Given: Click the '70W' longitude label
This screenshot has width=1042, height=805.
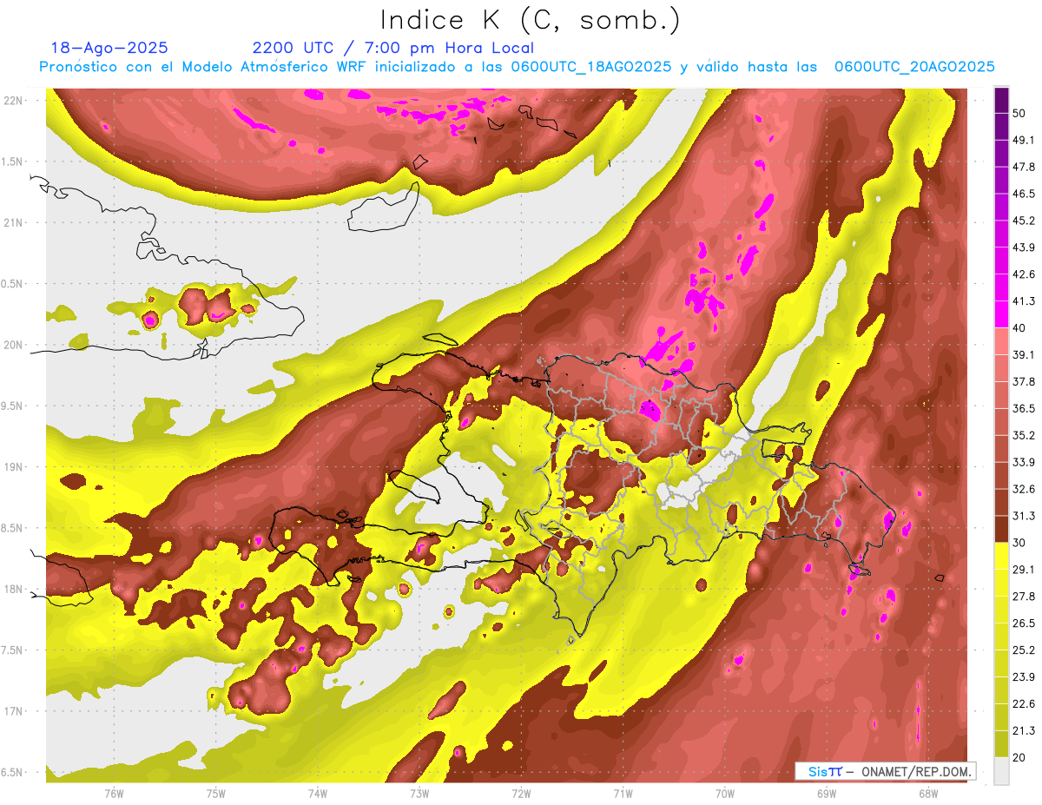Looking at the screenshot, I should point(724,793).
